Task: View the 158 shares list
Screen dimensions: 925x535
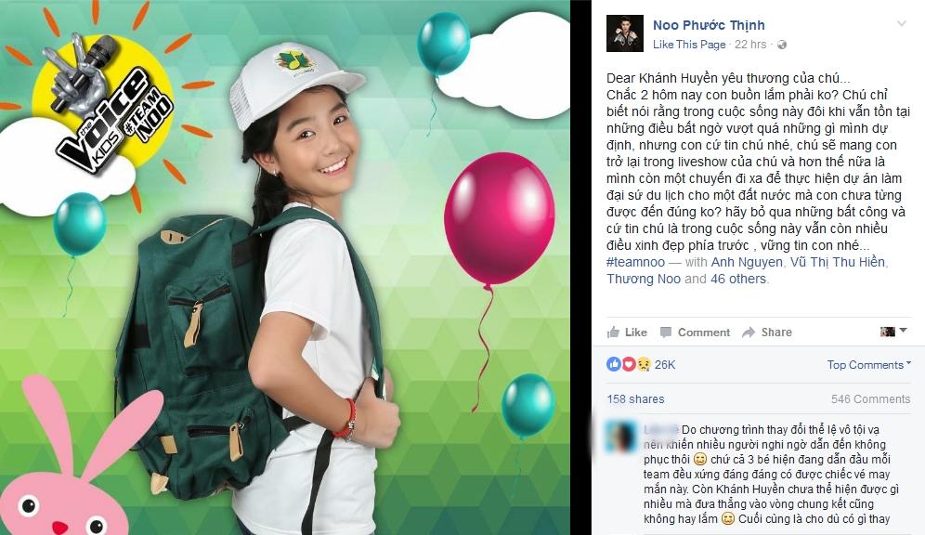Action: pos(635,398)
